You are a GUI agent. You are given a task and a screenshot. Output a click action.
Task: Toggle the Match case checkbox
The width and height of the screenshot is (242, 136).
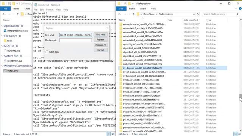click(47, 52)
